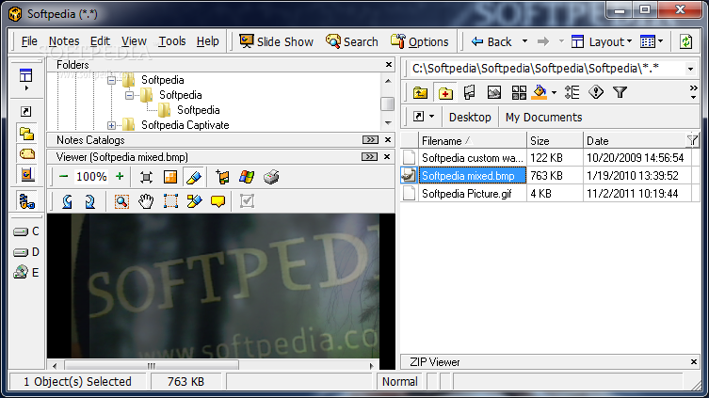Open the Back history dropdown arrow
This screenshot has width=709, height=398.
[x=524, y=41]
